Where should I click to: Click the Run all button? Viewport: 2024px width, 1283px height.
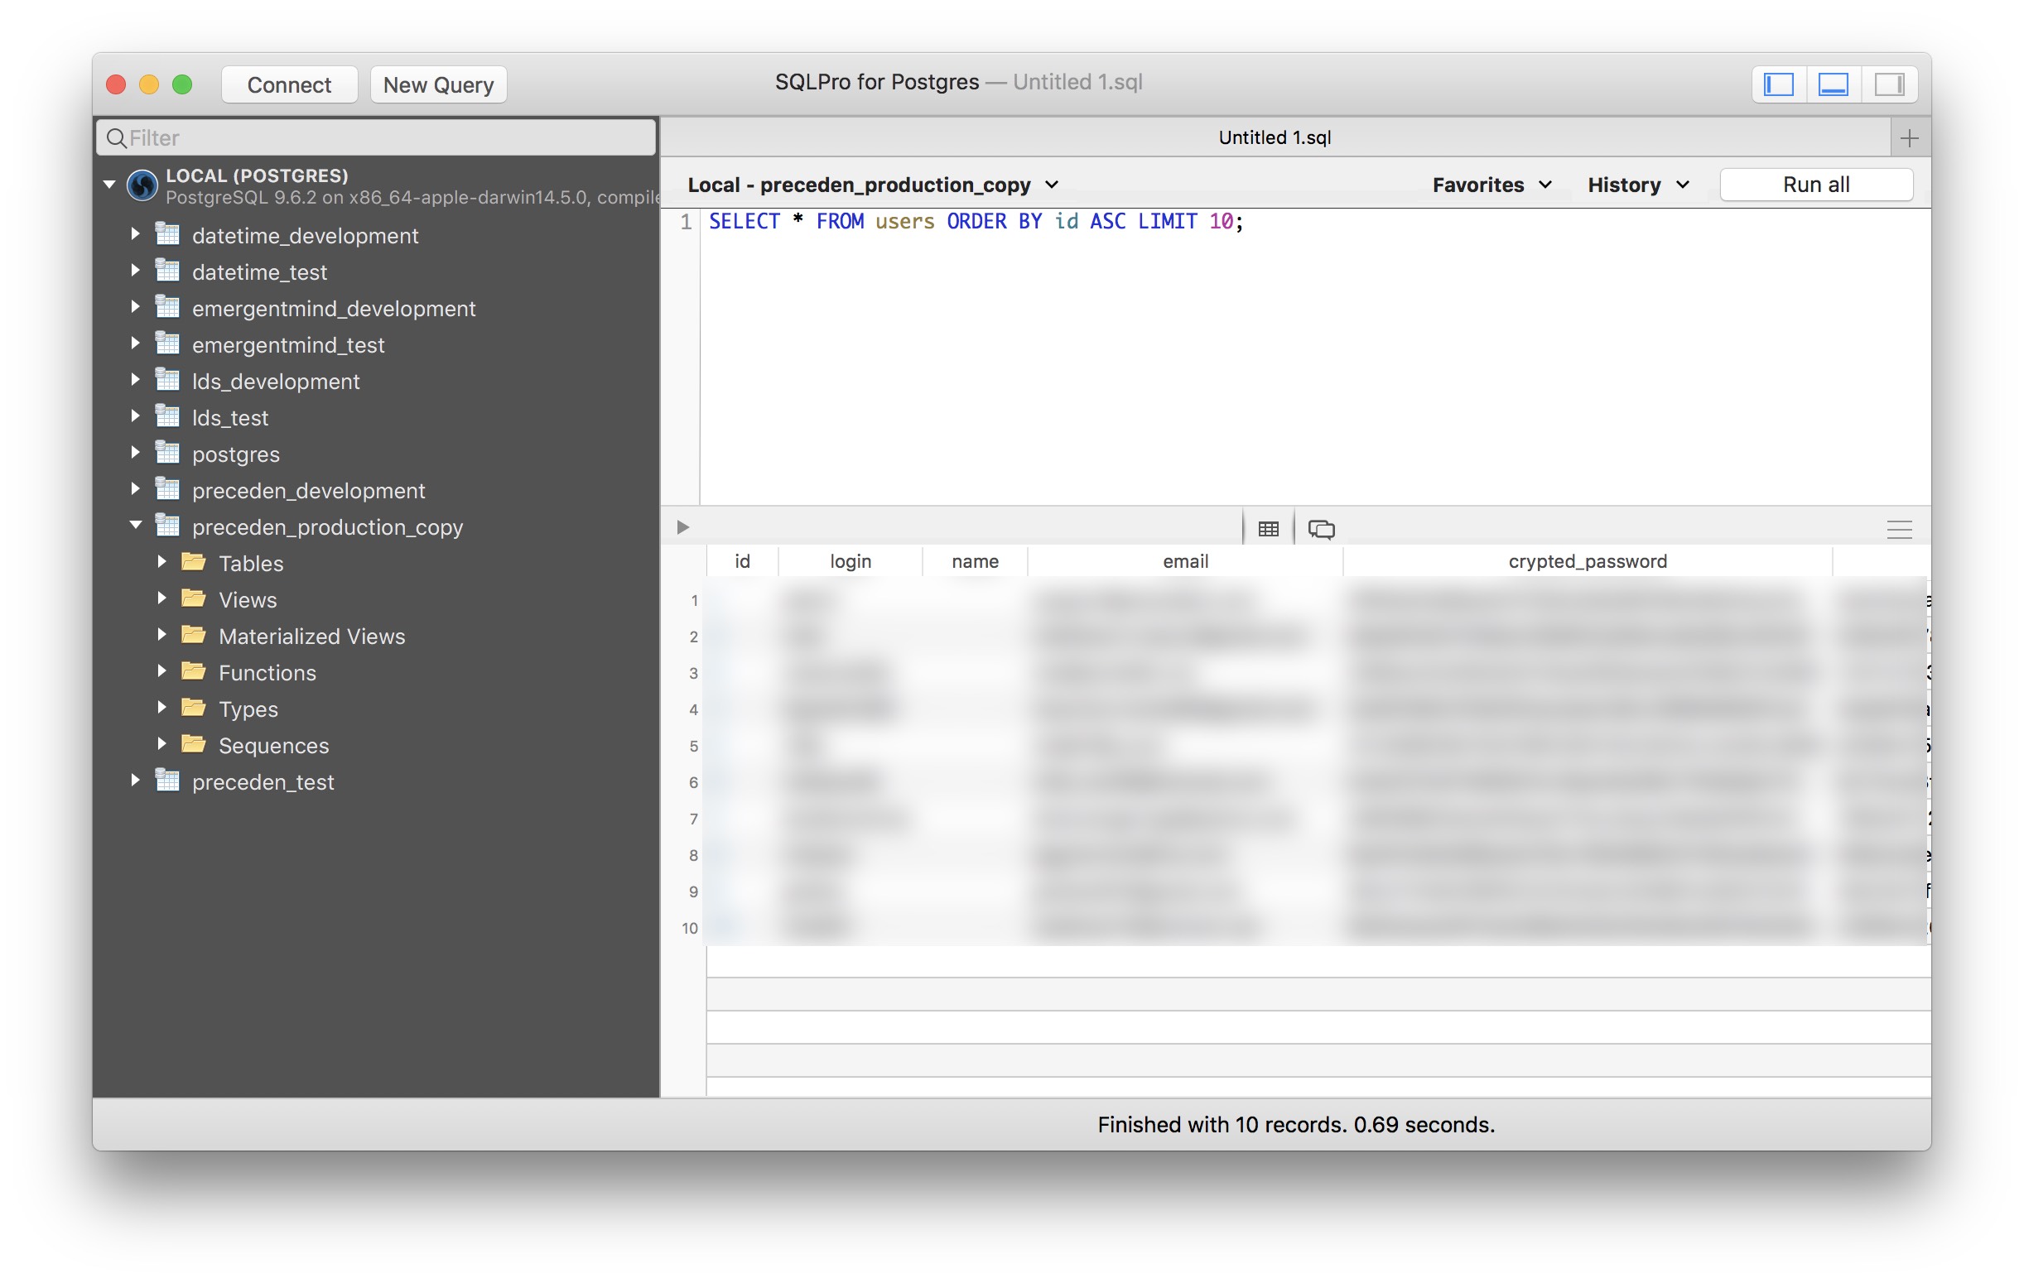point(1815,184)
